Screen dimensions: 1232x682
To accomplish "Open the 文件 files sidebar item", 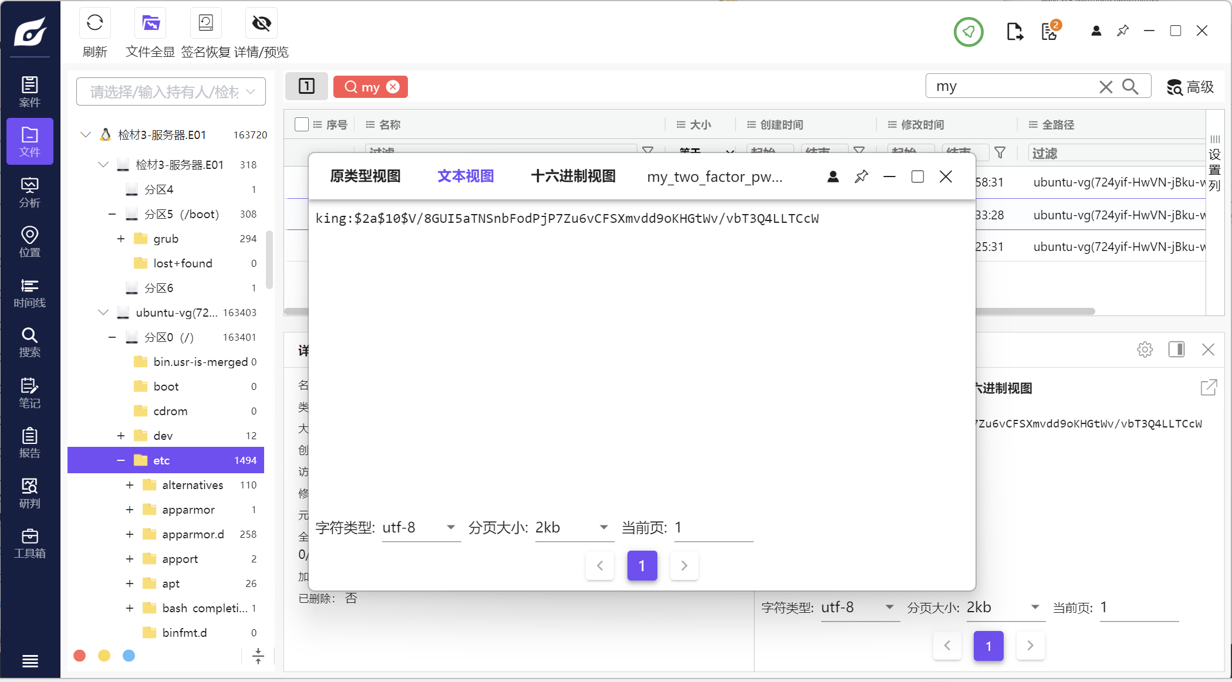I will tap(30, 141).
